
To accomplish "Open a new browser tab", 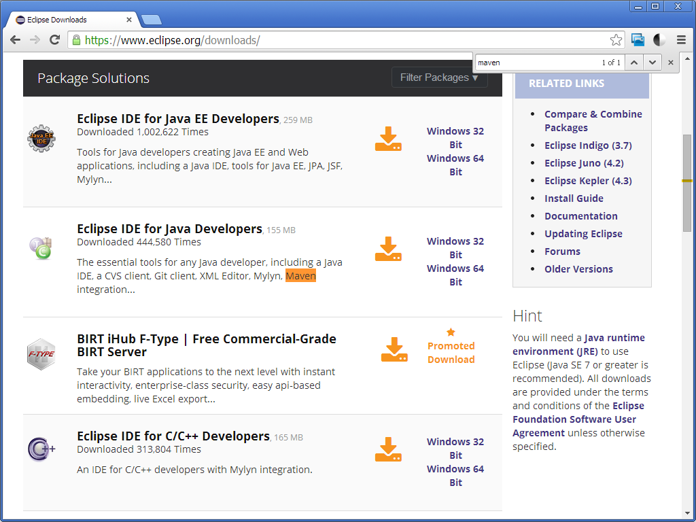I will pyautogui.click(x=151, y=20).
